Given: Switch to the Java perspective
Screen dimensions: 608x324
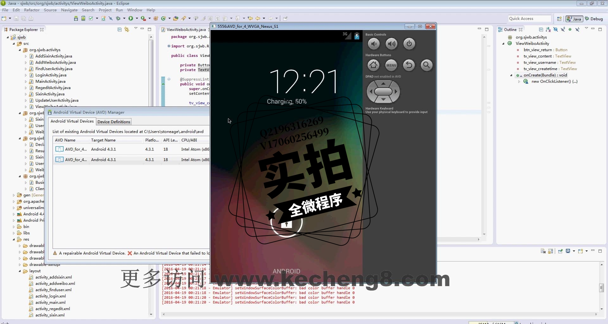Looking at the screenshot, I should 574,19.
